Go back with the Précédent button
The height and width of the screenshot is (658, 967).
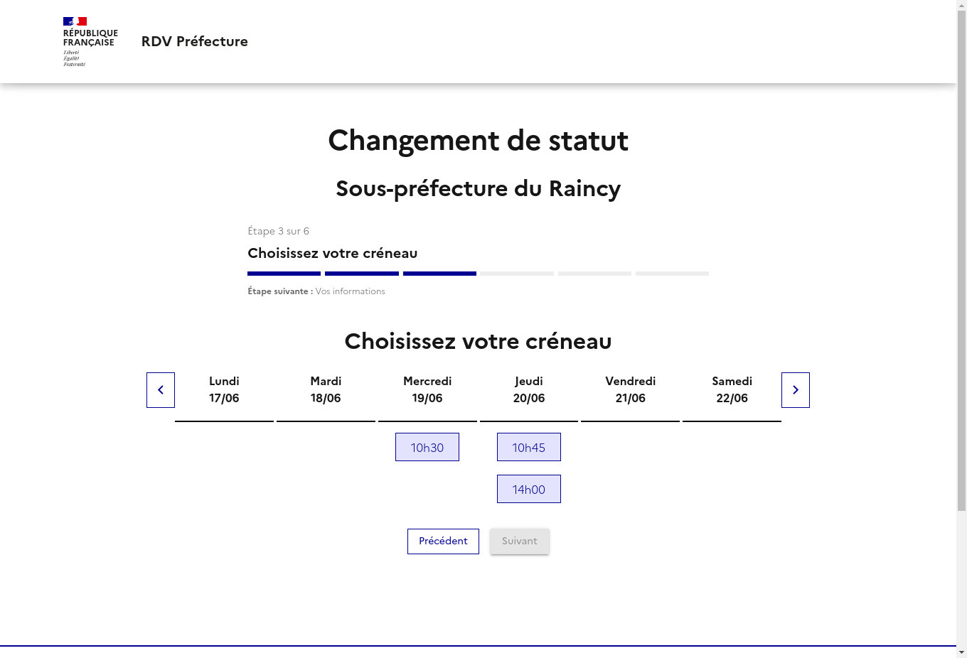(443, 541)
